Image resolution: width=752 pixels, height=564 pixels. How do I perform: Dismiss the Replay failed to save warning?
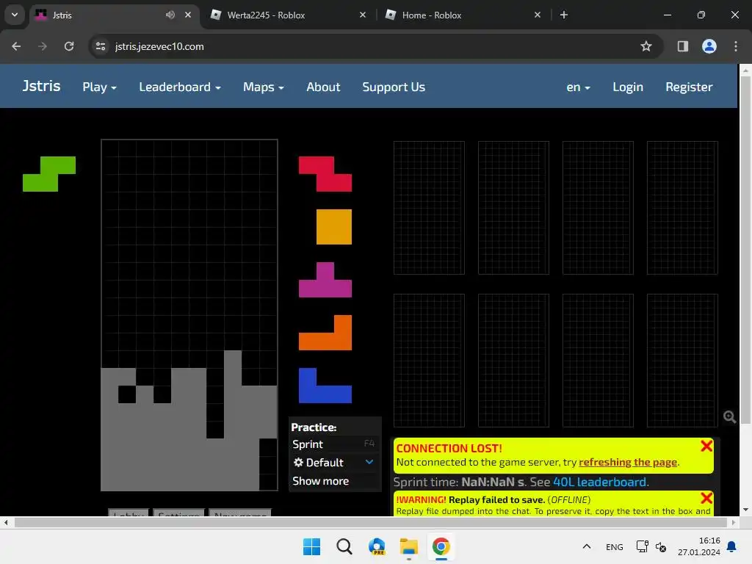[x=706, y=498]
